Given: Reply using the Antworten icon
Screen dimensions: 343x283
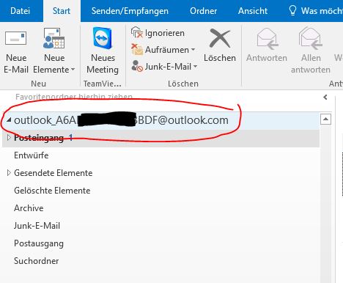Looking at the screenshot, I should tap(268, 39).
